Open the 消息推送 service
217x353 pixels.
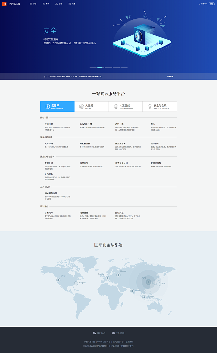click(84, 213)
